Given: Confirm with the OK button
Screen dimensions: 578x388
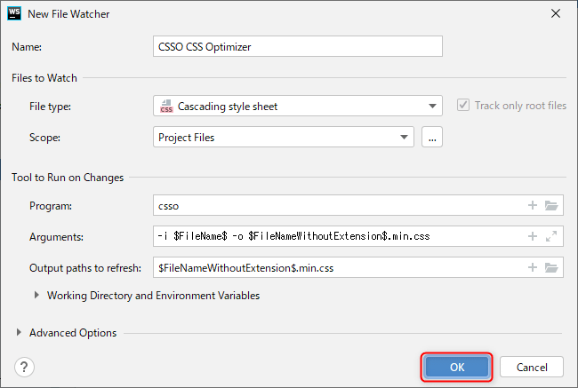Looking at the screenshot, I should [x=457, y=367].
